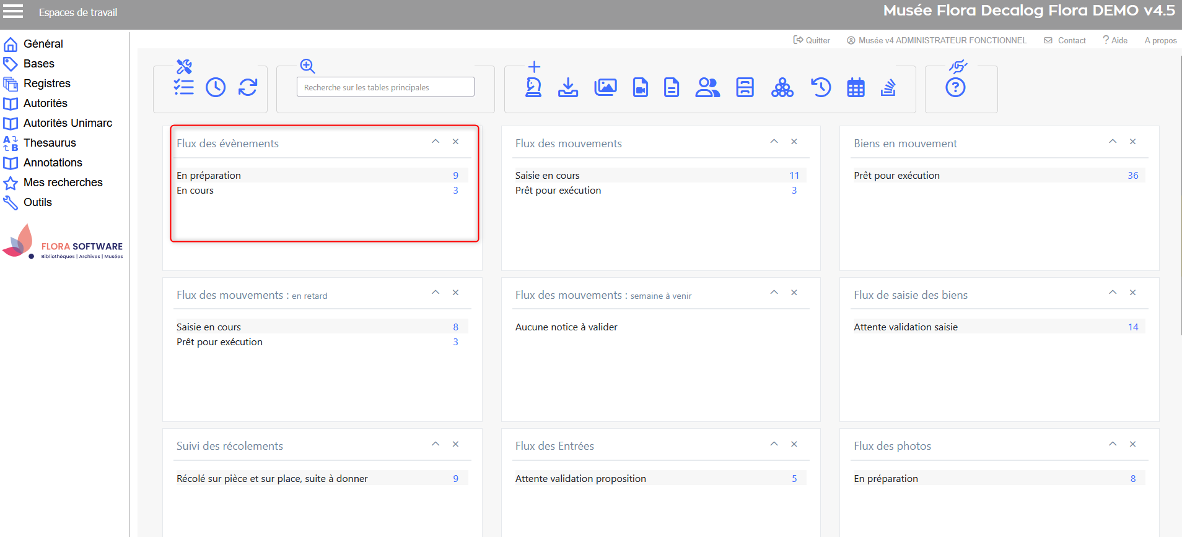Image resolution: width=1182 pixels, height=537 pixels.
Task: Open the 'Attente validation saisie' count 14
Action: (1132, 327)
